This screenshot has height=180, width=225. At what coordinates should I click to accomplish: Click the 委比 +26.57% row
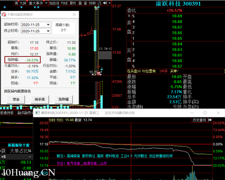[x=176, y=10]
